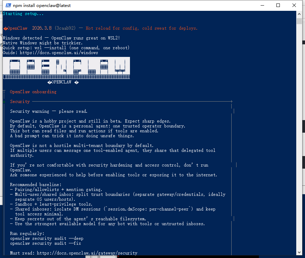
Task: Click 'Hot reload for config' tagline
Action: tap(141, 28)
